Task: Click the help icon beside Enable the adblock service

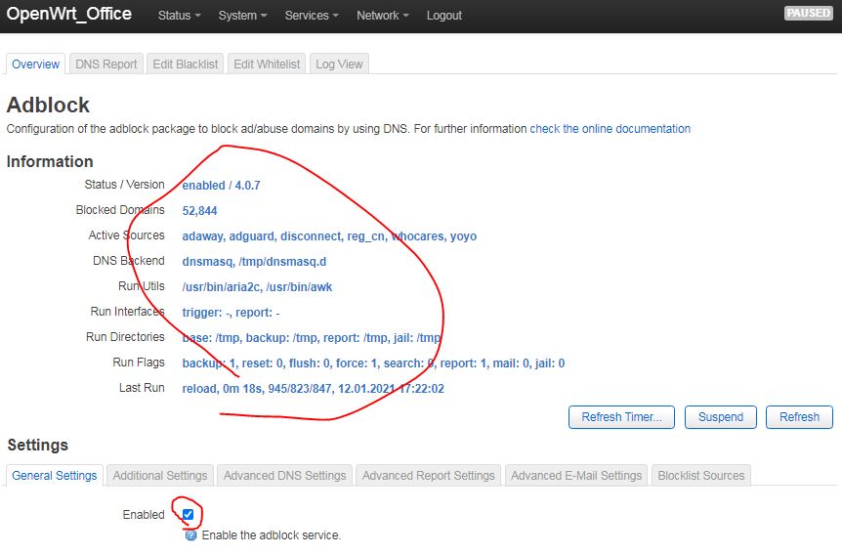Action: pyautogui.click(x=191, y=535)
